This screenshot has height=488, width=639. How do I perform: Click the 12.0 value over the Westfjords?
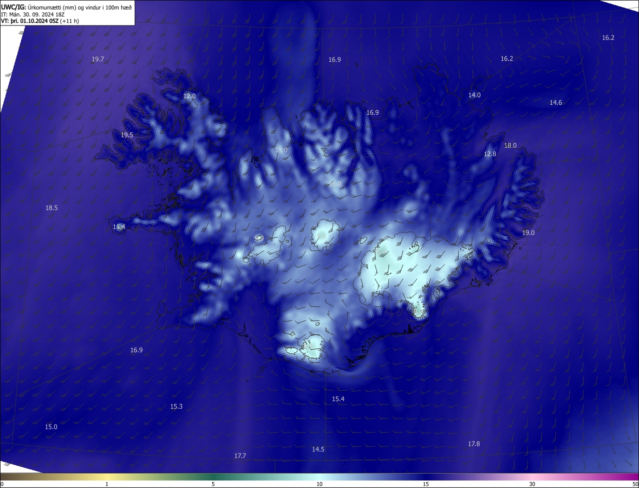coord(189,96)
